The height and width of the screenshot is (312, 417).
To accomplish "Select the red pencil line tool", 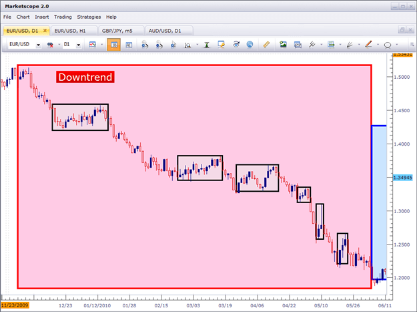I will click(368, 44).
